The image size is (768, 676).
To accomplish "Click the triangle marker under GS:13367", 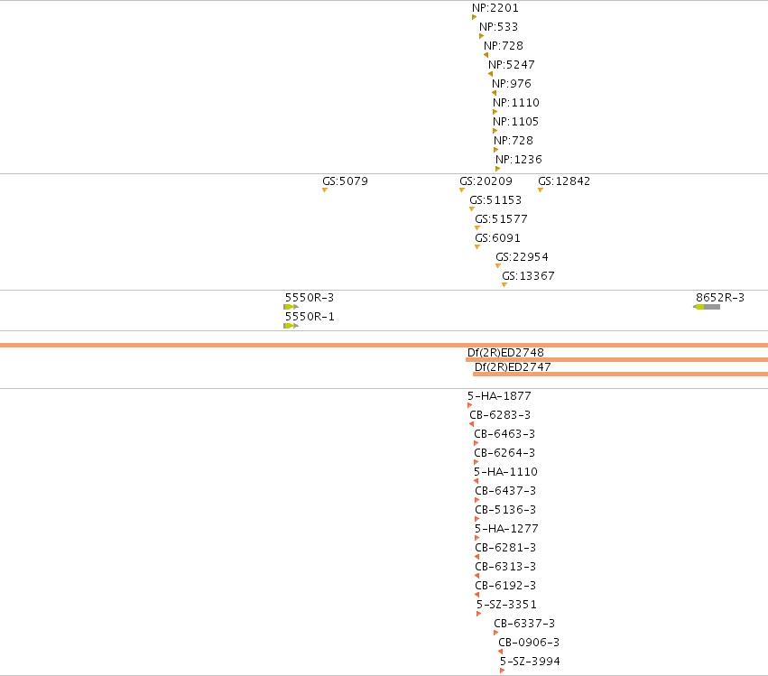I will (504, 285).
